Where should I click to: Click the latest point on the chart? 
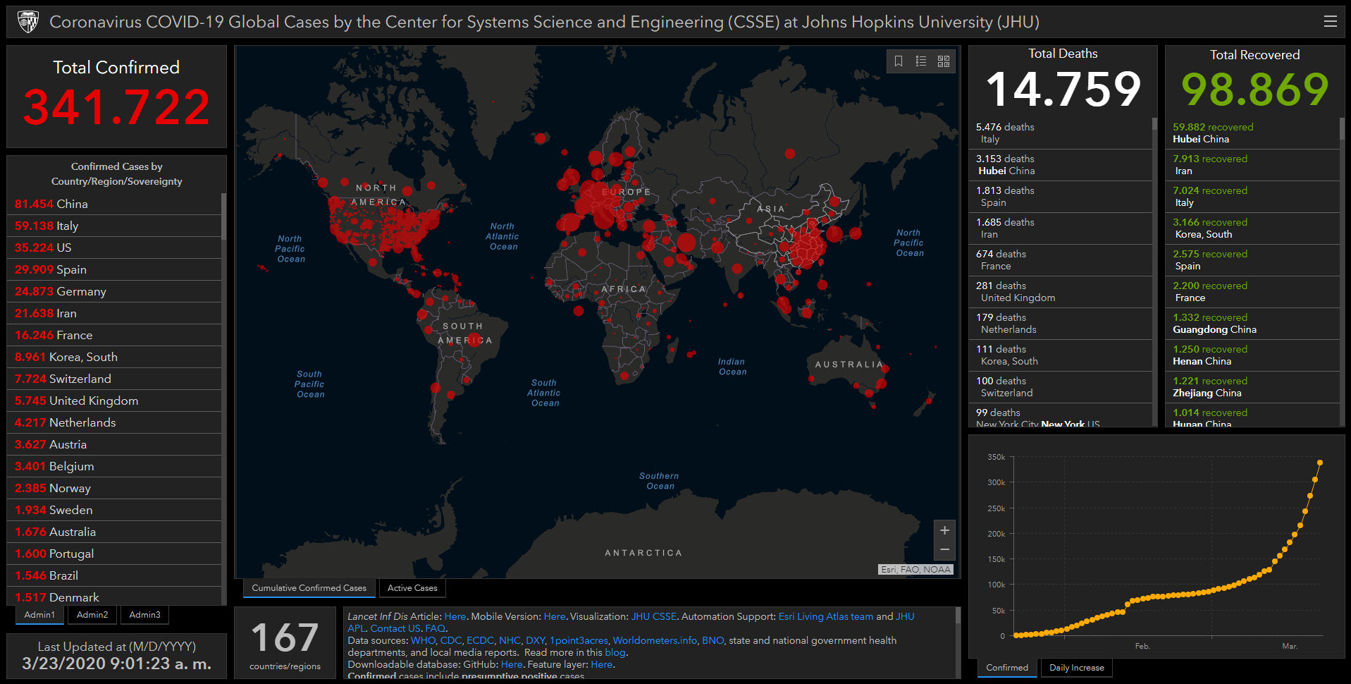coord(1320,463)
